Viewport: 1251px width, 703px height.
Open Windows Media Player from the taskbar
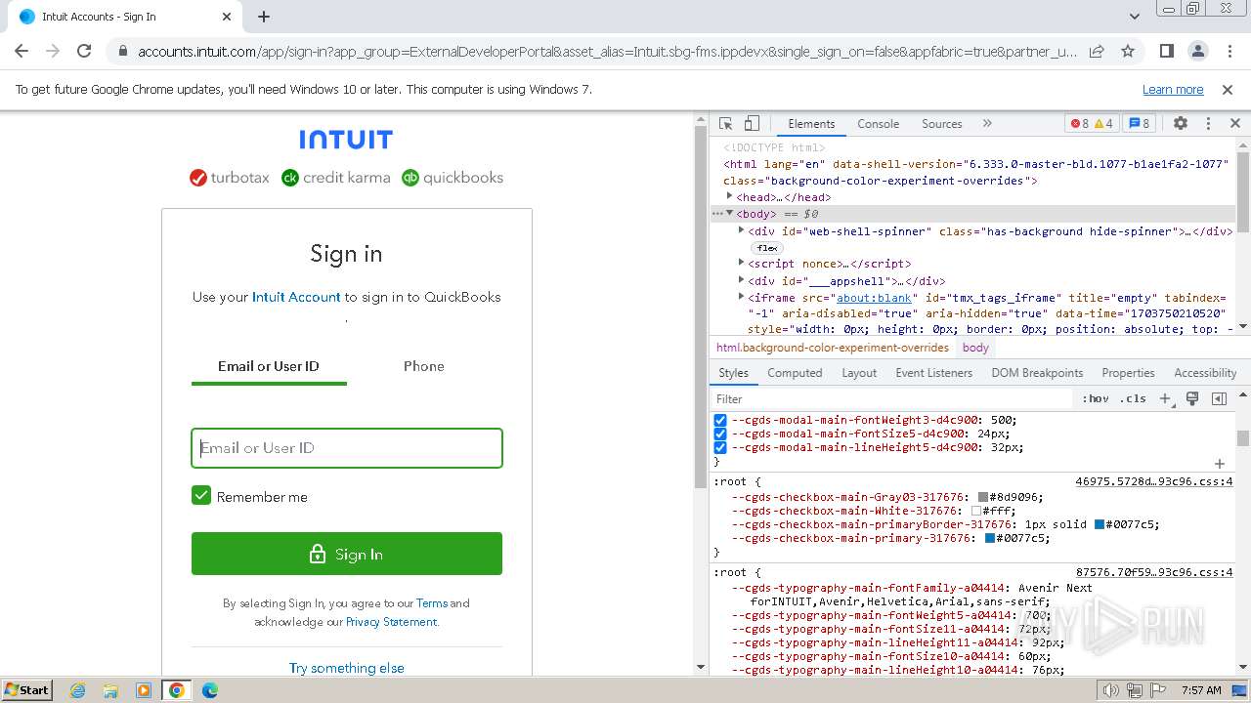[144, 690]
